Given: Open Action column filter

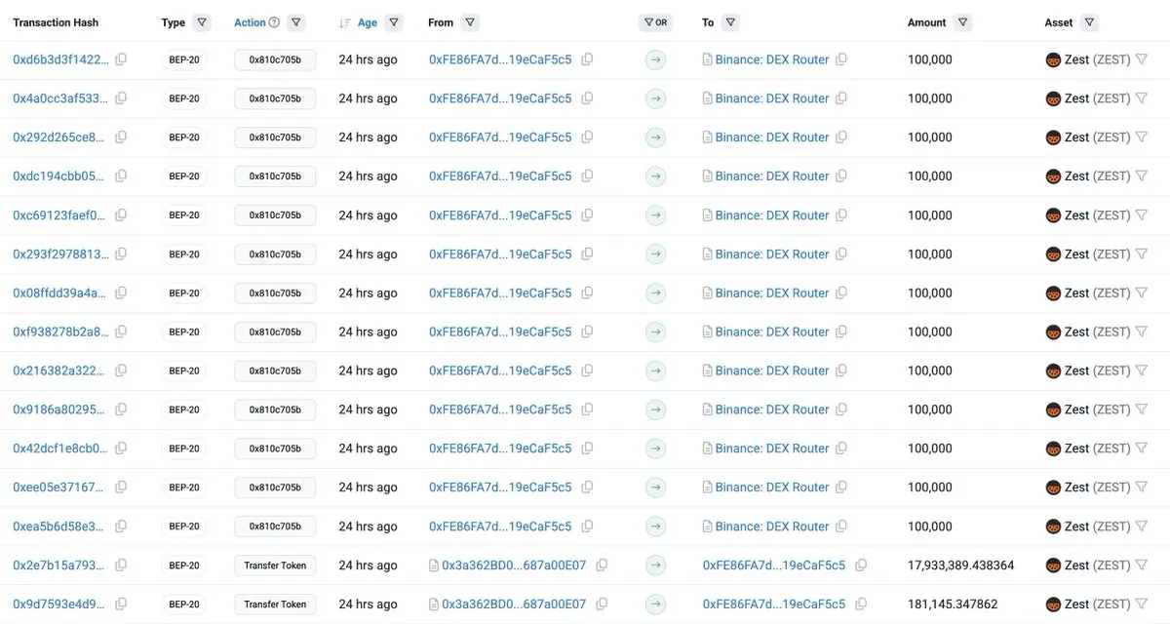Looking at the screenshot, I should pos(296,22).
